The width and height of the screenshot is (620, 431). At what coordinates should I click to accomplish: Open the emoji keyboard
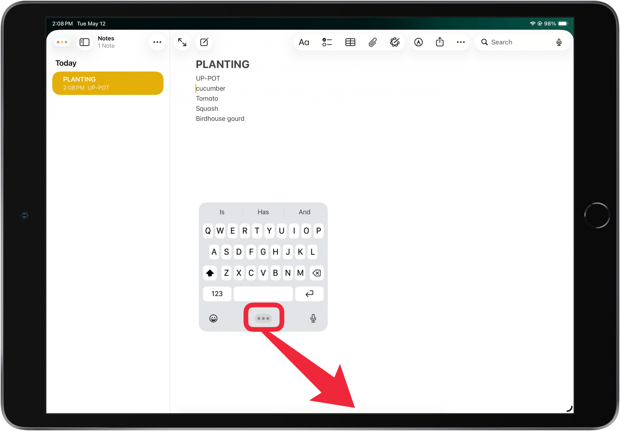[213, 318]
